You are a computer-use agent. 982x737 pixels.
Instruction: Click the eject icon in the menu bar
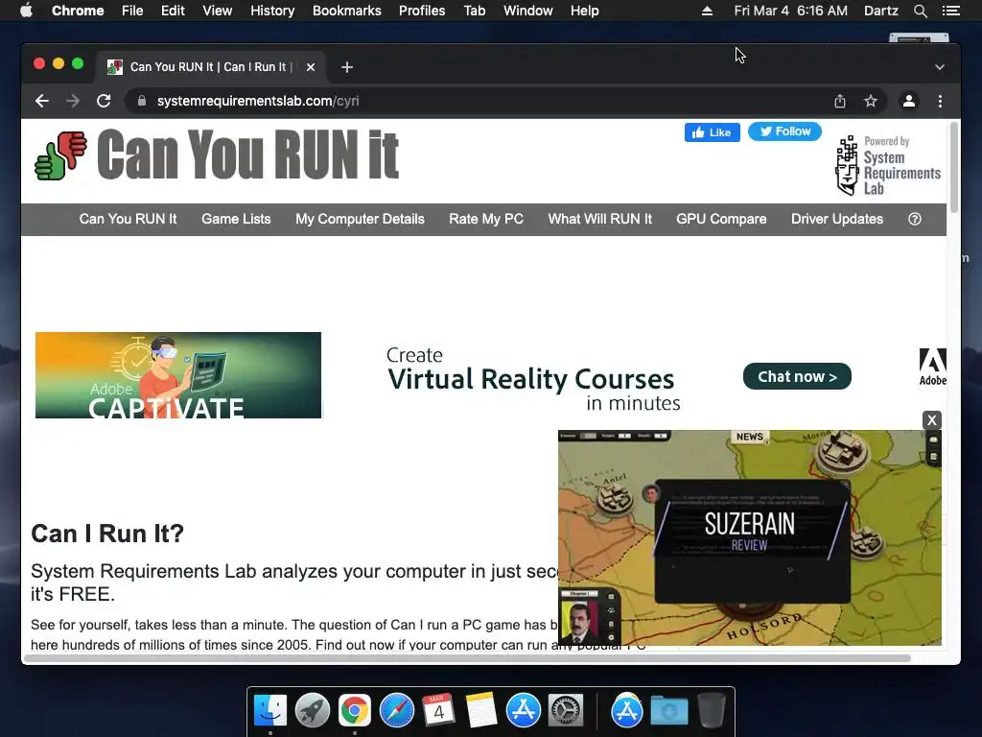coord(707,11)
